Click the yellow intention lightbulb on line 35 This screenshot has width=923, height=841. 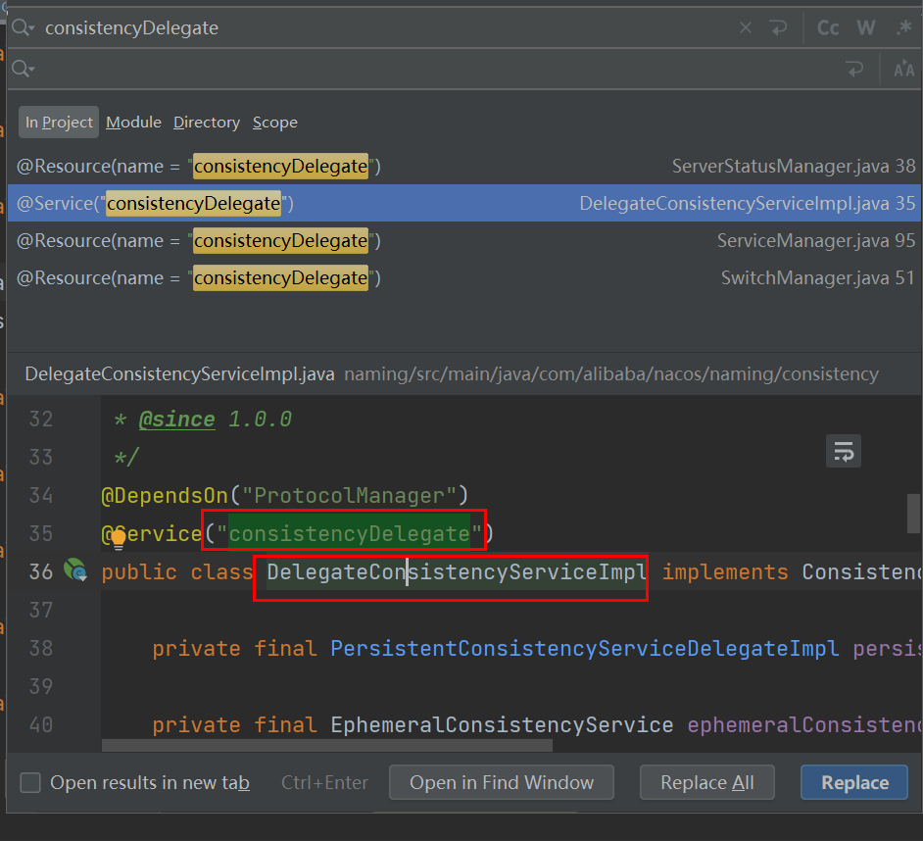tap(119, 538)
